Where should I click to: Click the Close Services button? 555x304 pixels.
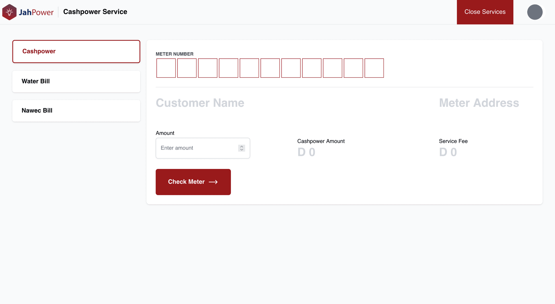(x=485, y=12)
